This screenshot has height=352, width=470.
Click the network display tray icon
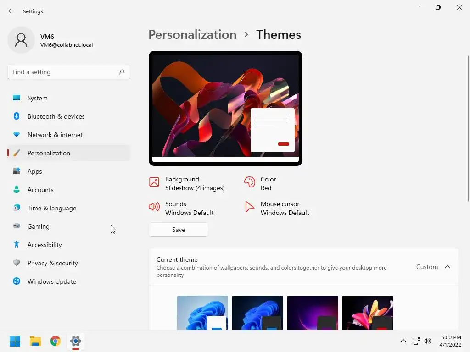pyautogui.click(x=416, y=341)
